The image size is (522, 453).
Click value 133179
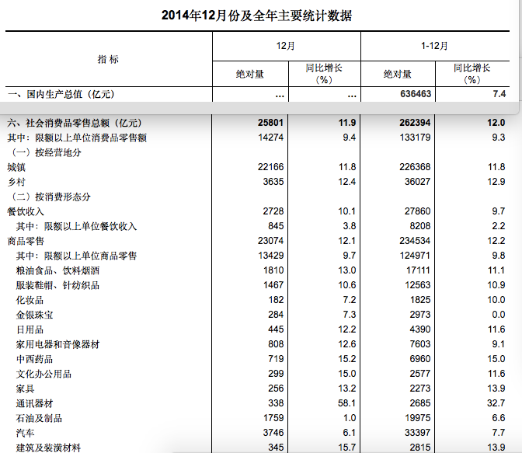pos(415,138)
